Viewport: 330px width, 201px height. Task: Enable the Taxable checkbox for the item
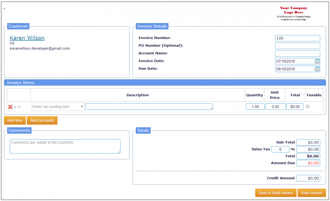(x=308, y=106)
